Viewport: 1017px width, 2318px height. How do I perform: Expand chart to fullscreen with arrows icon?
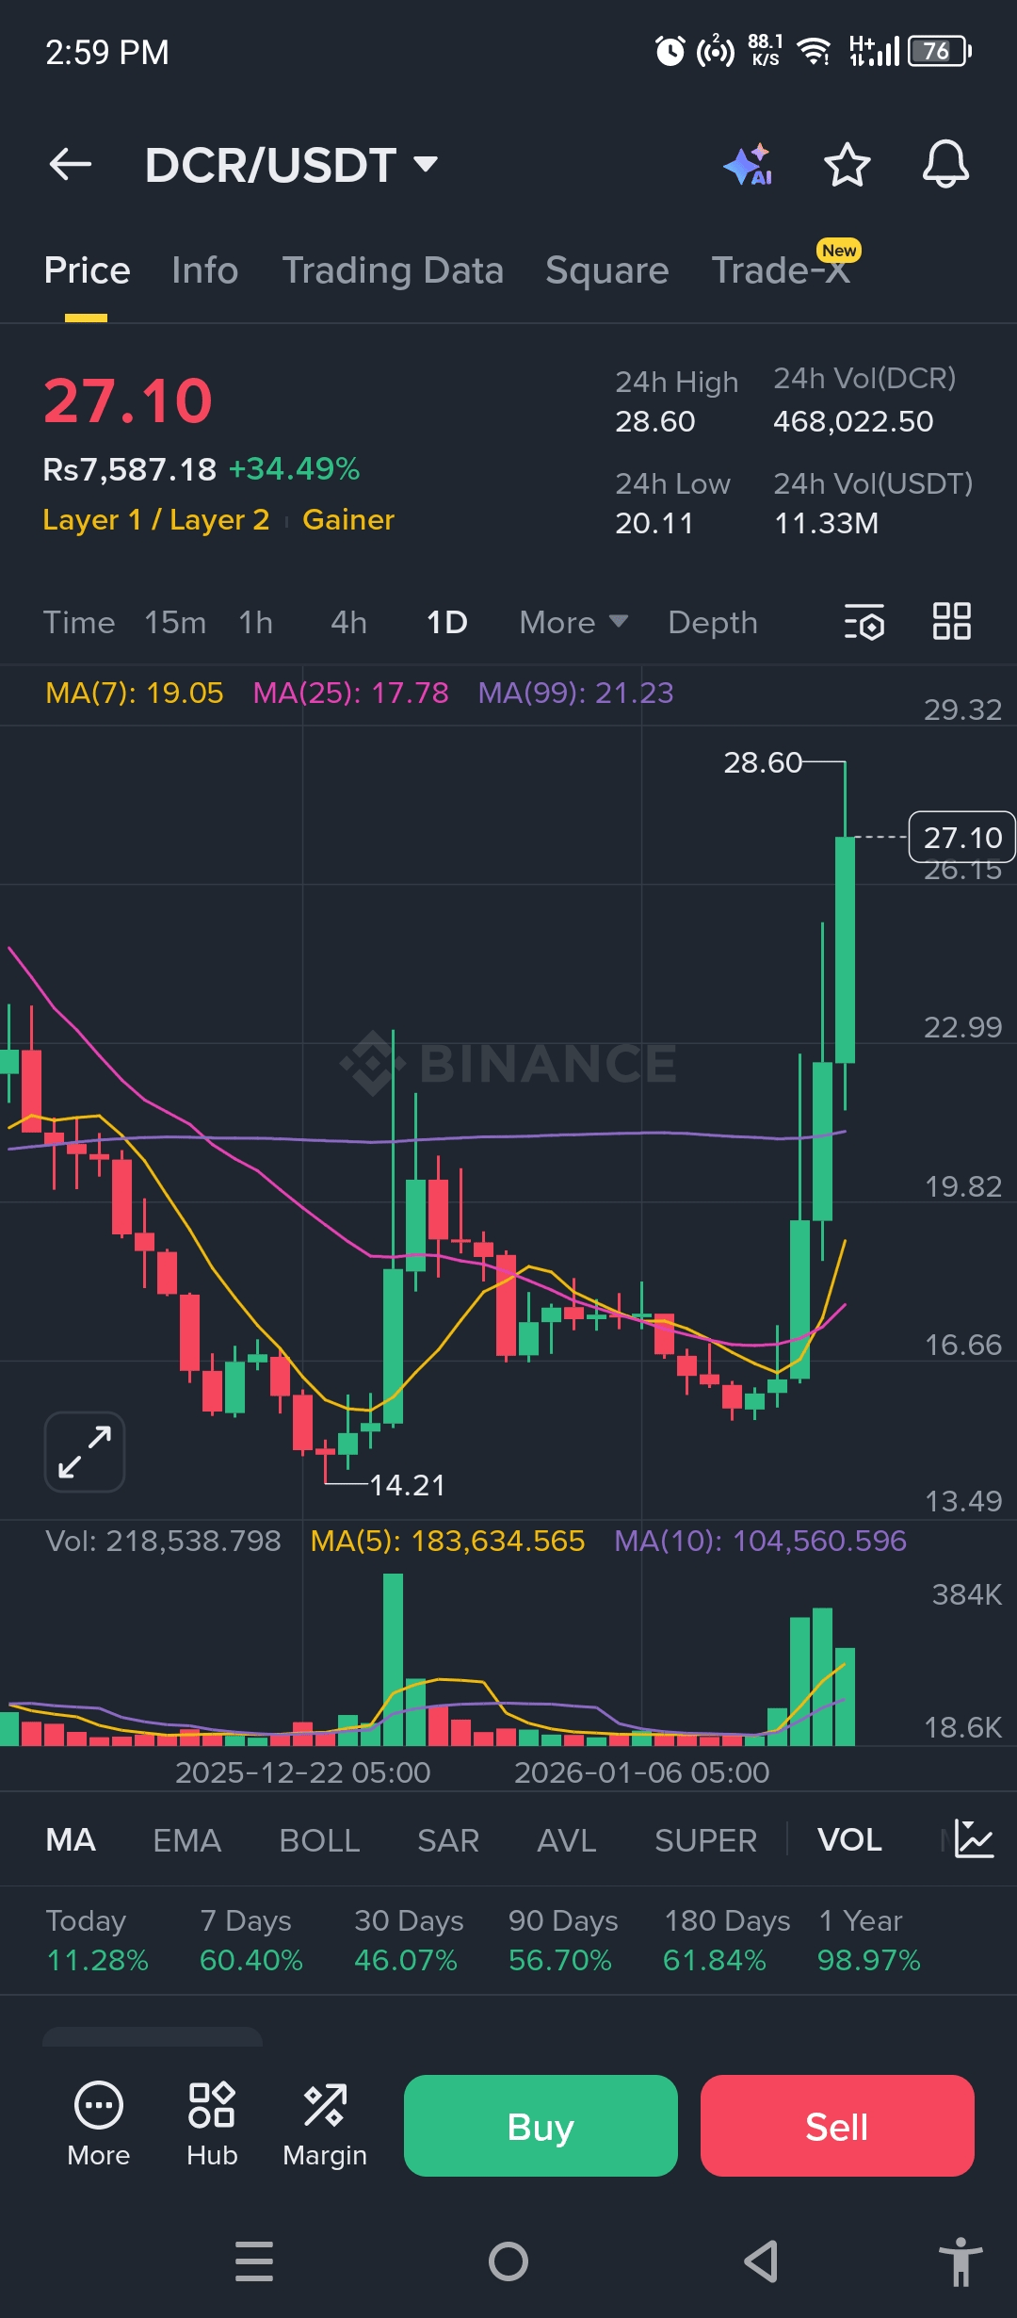click(85, 1452)
